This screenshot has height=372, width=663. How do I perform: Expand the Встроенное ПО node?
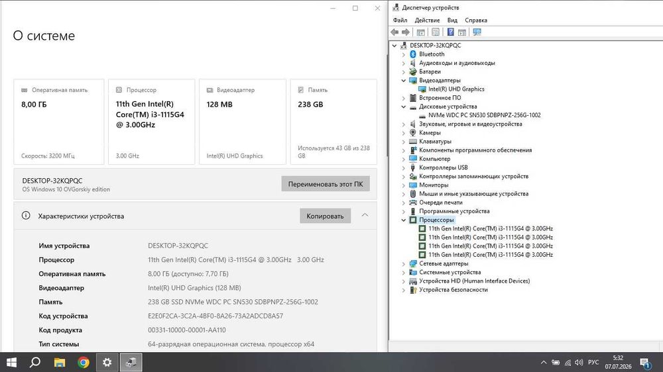pos(403,98)
